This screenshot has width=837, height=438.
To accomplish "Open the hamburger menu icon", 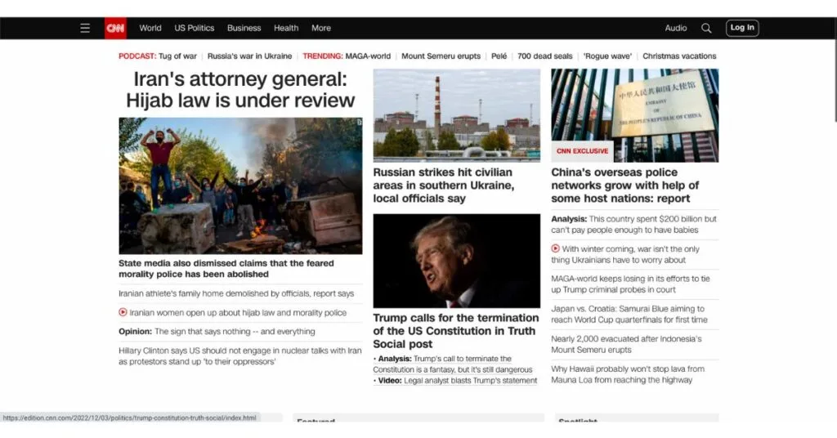I will (x=85, y=28).
